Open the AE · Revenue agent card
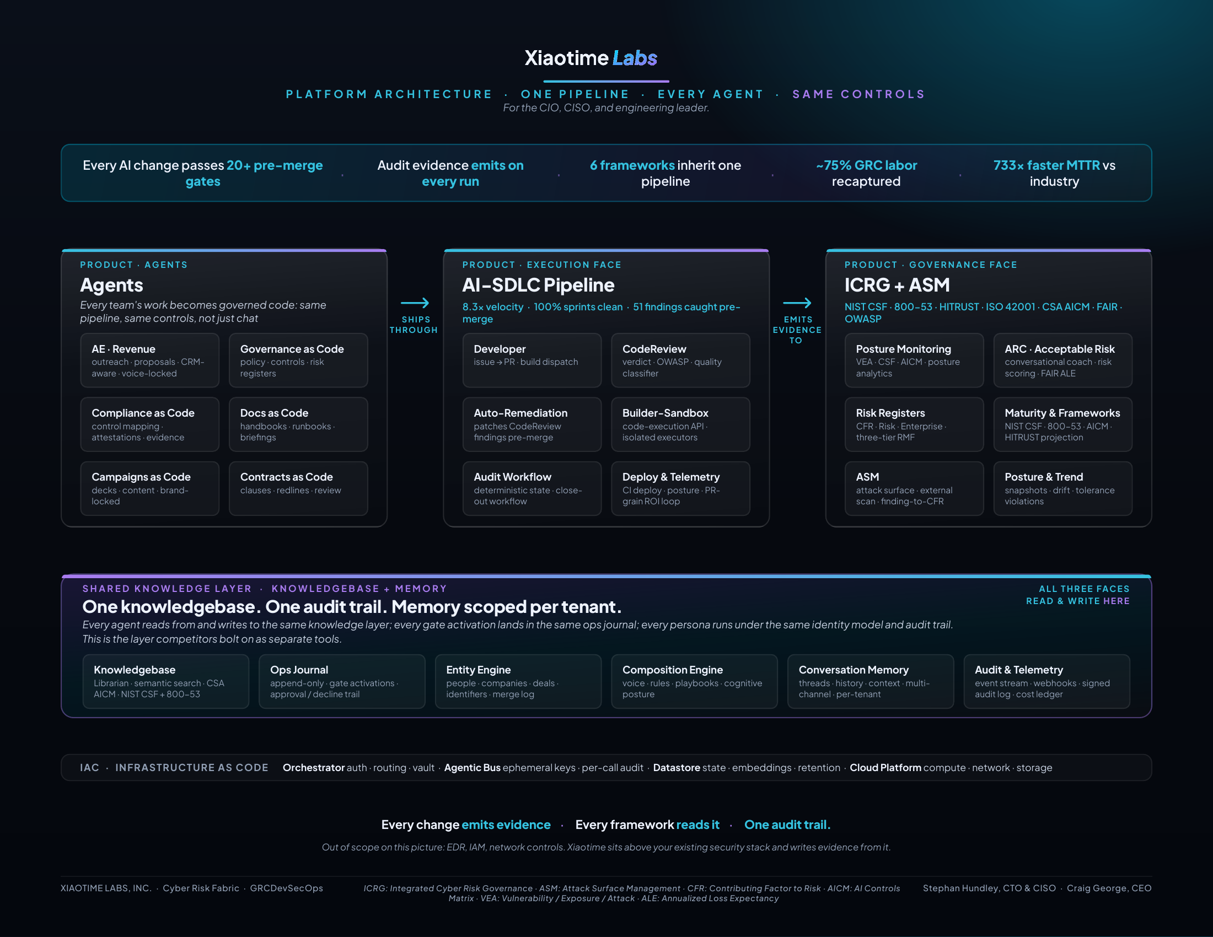Image resolution: width=1213 pixels, height=937 pixels. click(x=149, y=360)
